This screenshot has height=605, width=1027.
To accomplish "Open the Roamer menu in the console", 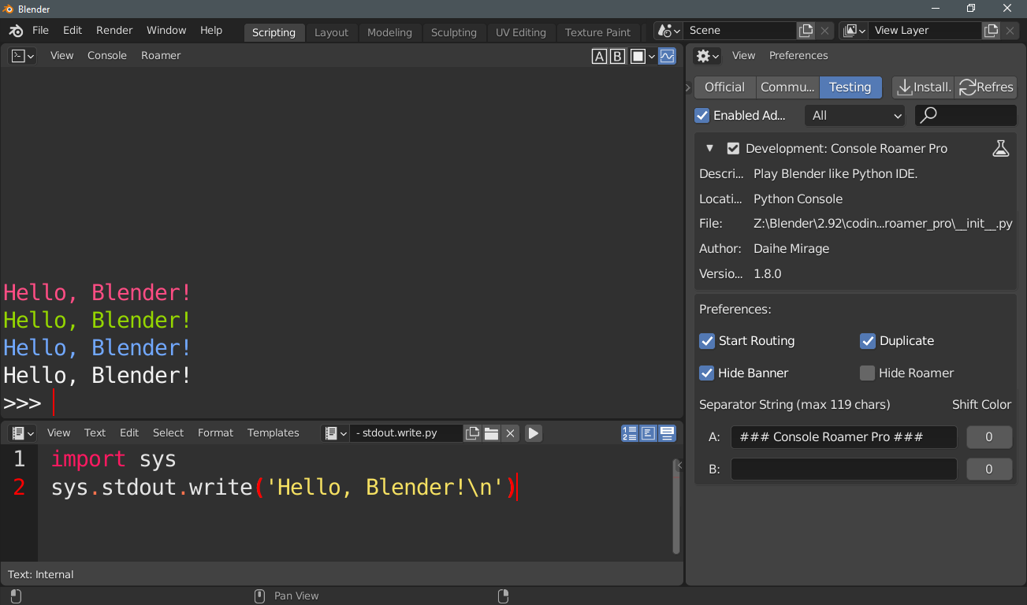I will click(x=160, y=55).
